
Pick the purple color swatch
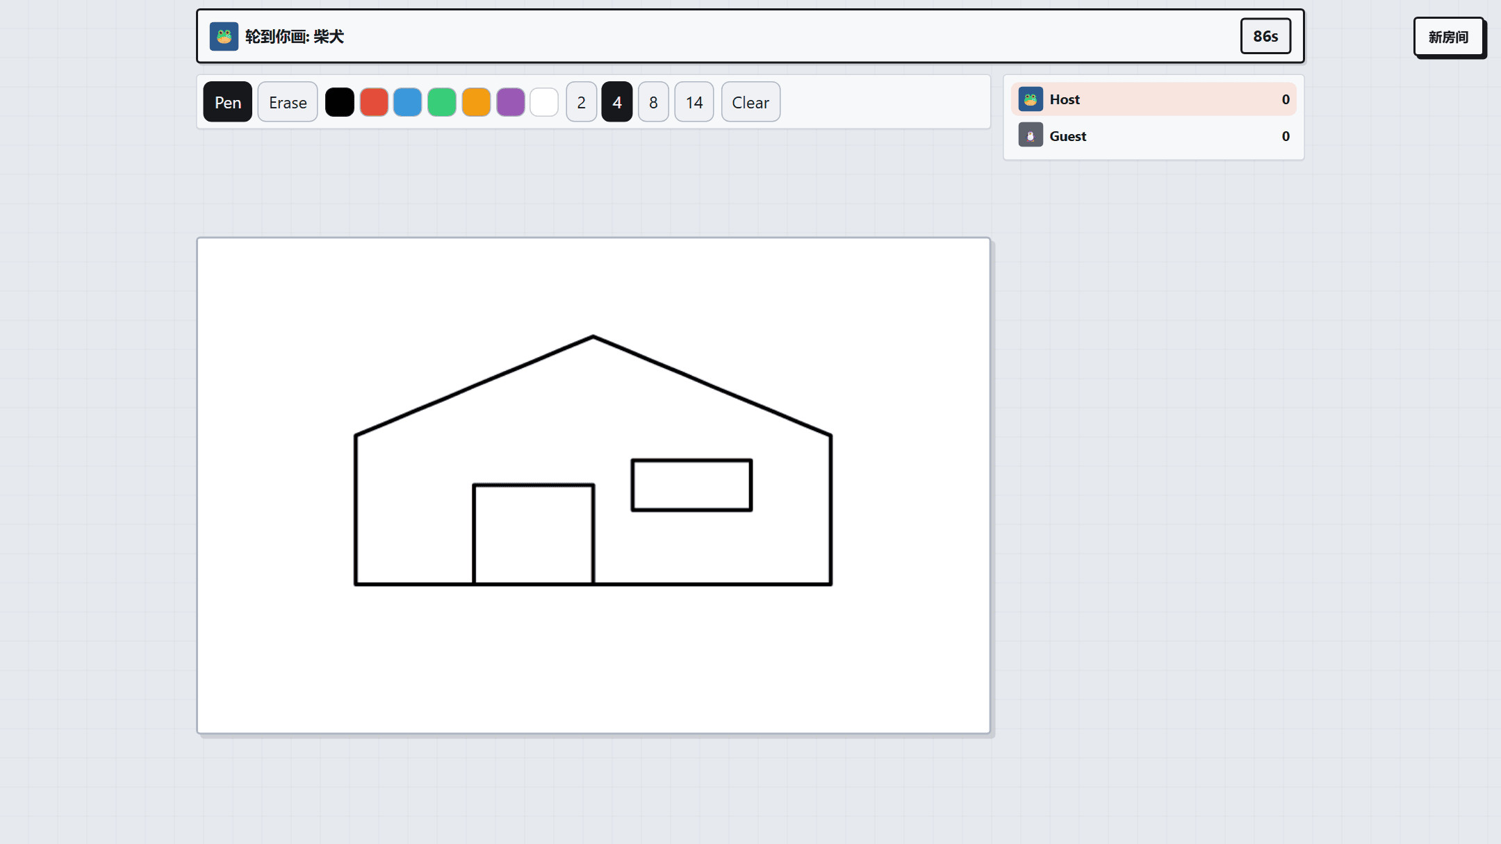tap(511, 102)
